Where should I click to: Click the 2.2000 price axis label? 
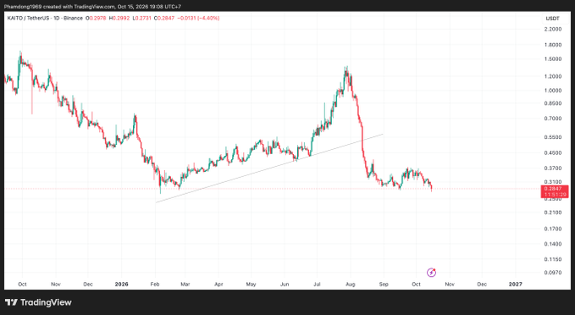[x=553, y=29]
